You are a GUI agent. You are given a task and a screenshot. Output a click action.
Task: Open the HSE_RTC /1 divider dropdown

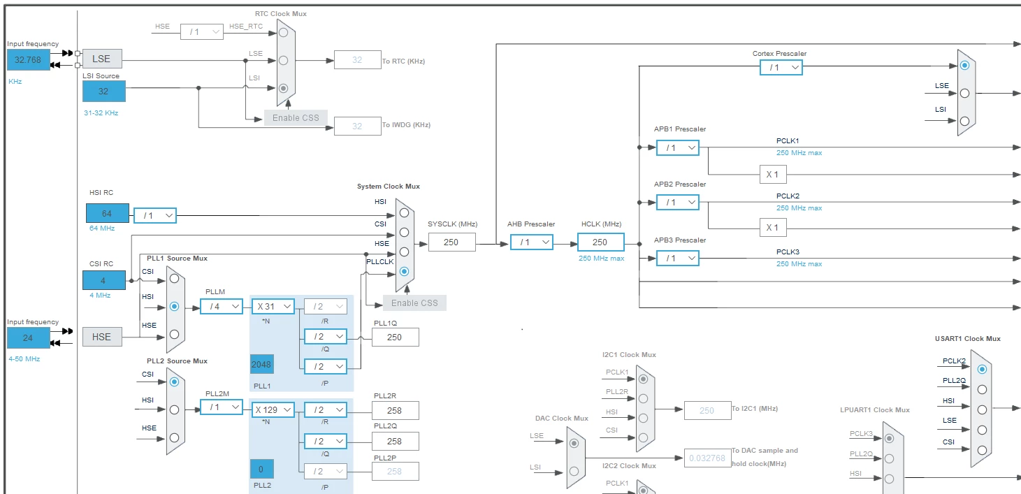click(202, 31)
